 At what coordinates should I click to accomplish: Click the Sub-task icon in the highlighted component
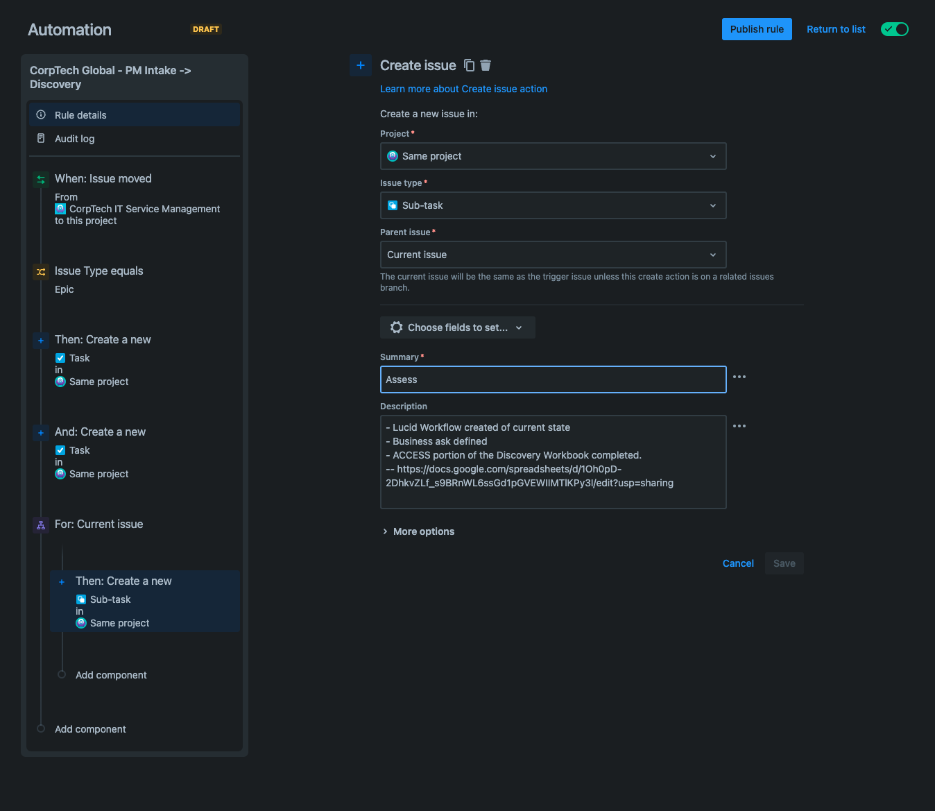[82, 599]
